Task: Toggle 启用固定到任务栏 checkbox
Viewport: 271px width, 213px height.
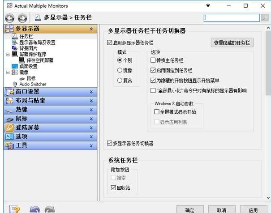Action: click(x=153, y=70)
